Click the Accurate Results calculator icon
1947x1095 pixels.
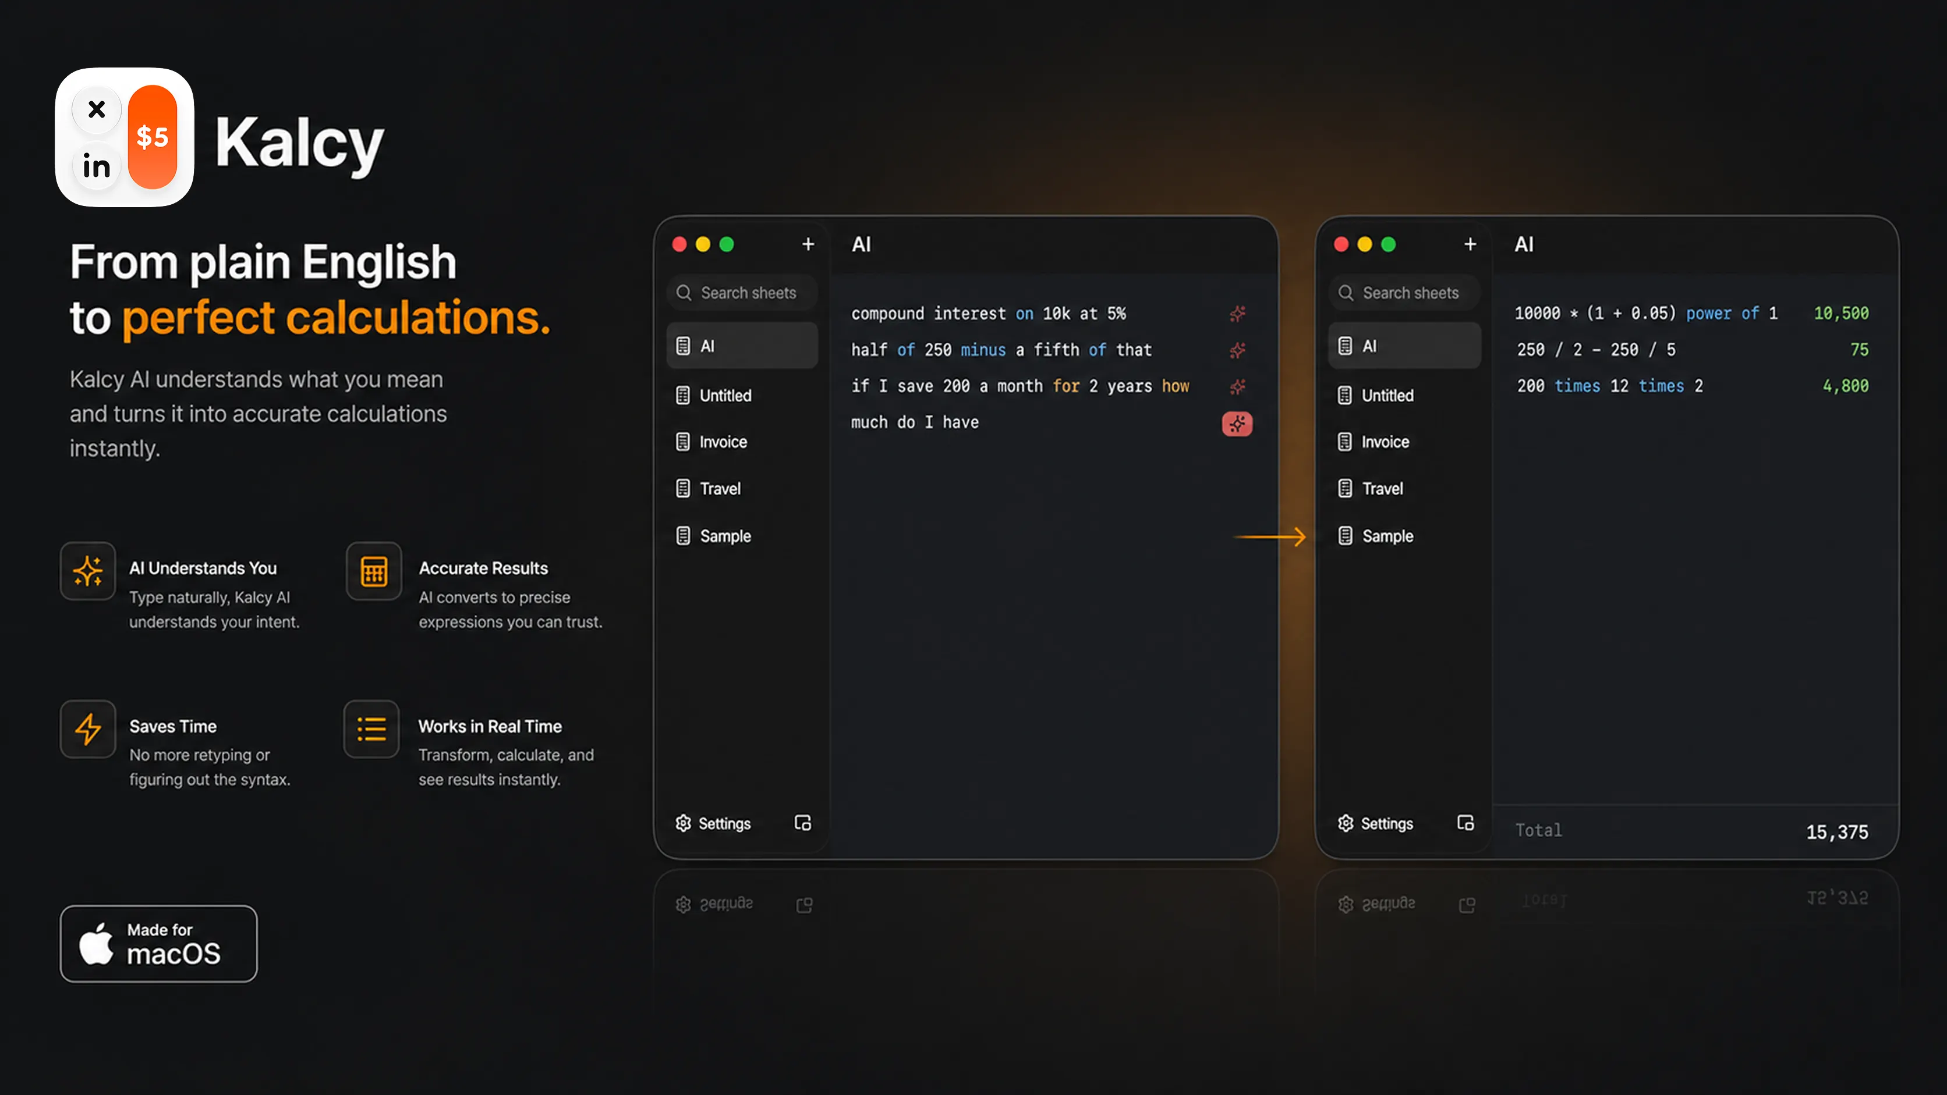click(x=374, y=571)
